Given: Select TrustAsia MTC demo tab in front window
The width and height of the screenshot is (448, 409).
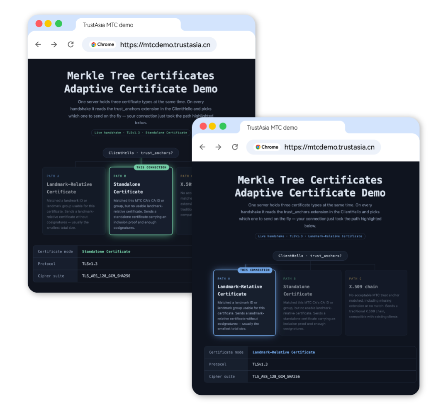Looking at the screenshot, I should click(292, 128).
